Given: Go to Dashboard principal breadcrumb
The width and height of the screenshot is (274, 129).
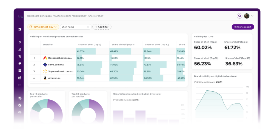Looking at the screenshot, I should (x=40, y=16).
